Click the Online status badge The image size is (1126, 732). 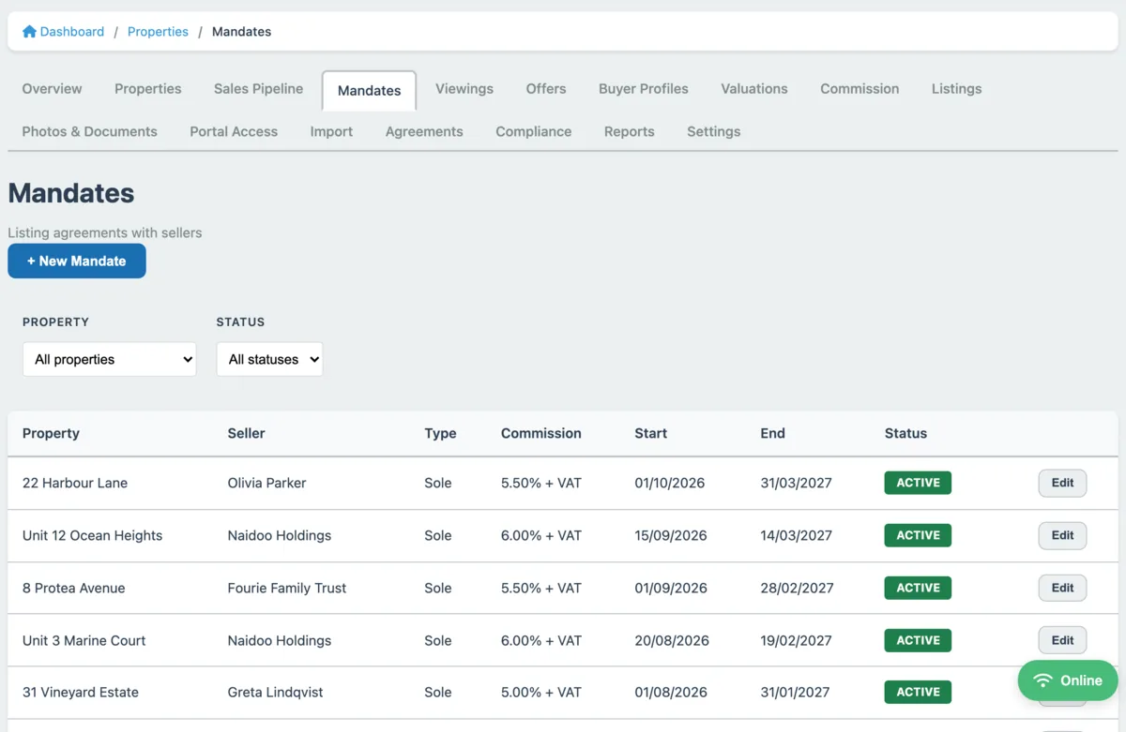(x=1068, y=680)
